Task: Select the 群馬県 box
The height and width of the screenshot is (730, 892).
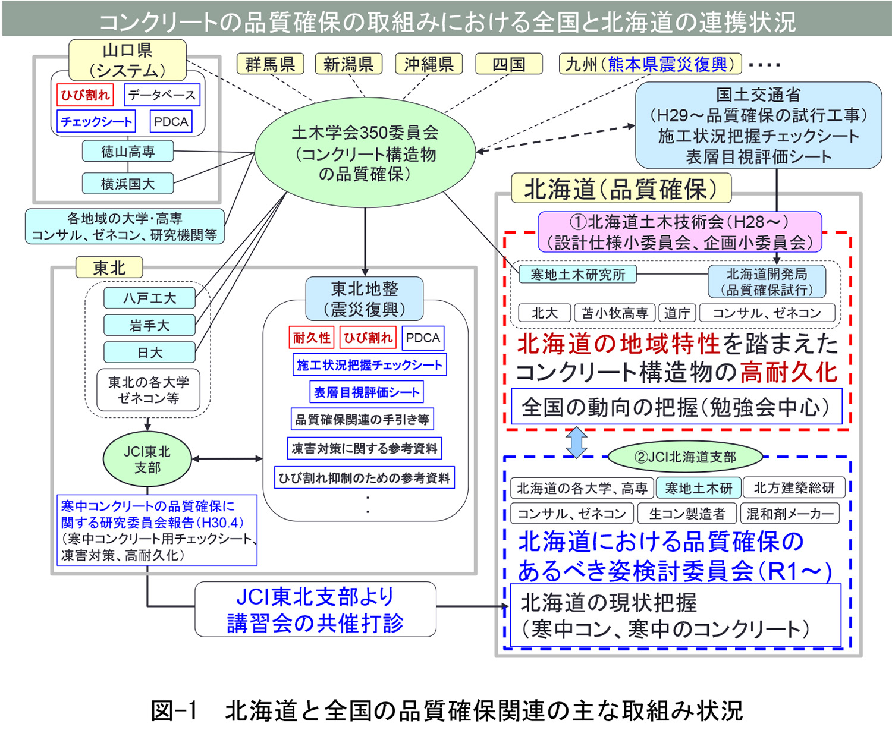Action: click(x=271, y=64)
